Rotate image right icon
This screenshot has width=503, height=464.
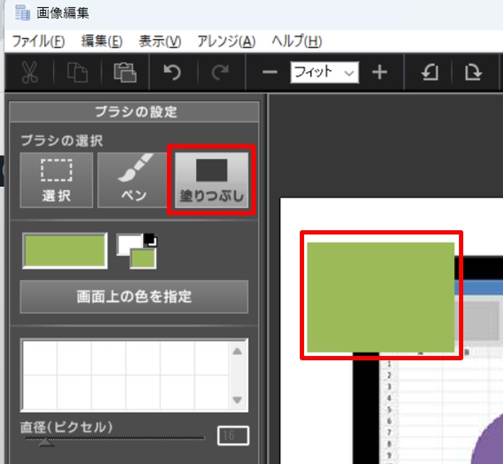(473, 72)
